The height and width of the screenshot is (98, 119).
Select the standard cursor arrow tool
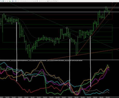[x=38, y=1]
